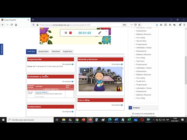187x140 pixels.
Task: Open Material y Recursos under Fourth Term
Action: pos(143,95)
